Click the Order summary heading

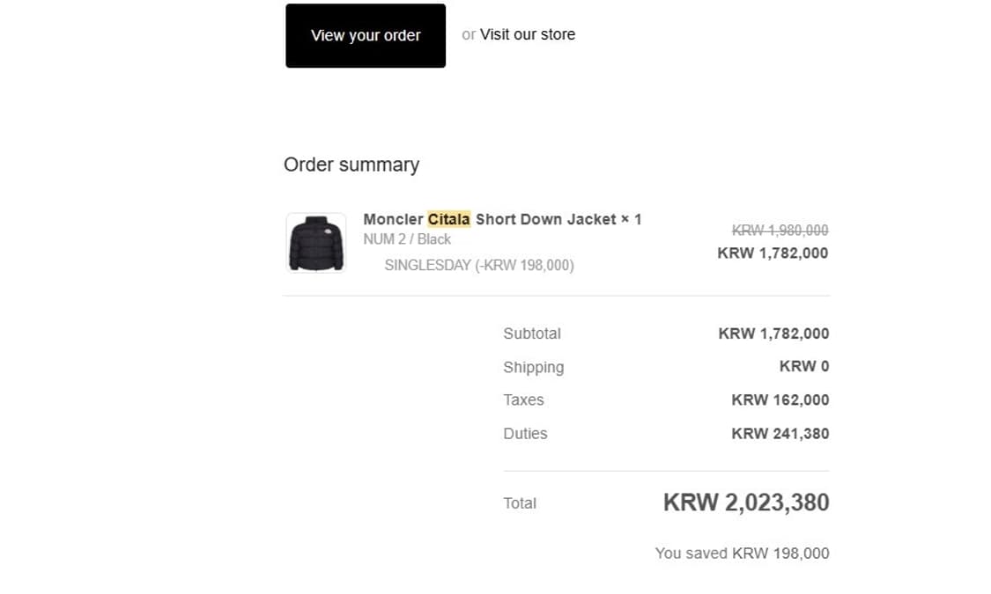coord(351,165)
